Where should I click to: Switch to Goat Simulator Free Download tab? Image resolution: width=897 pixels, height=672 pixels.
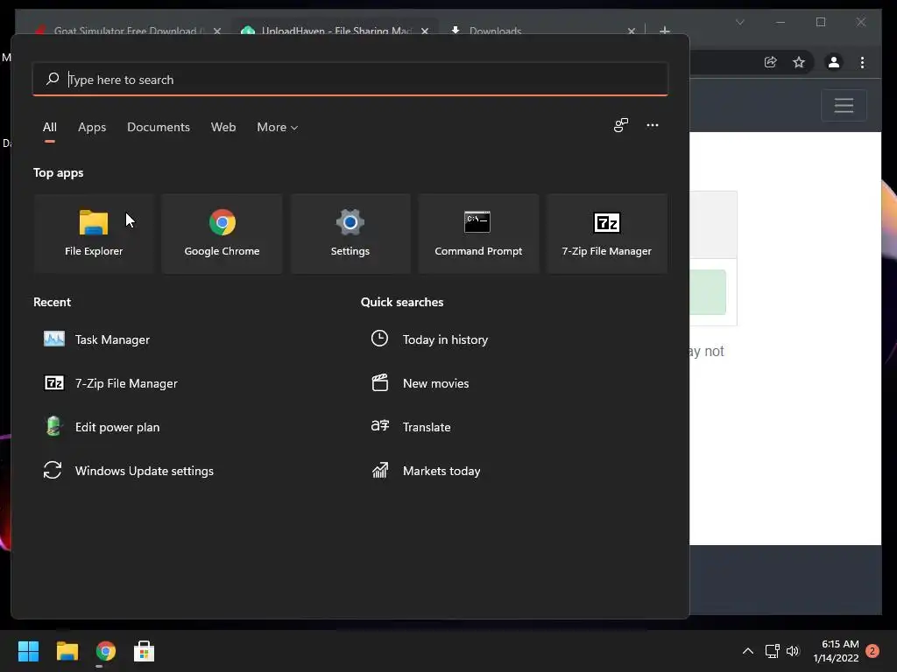(x=129, y=31)
